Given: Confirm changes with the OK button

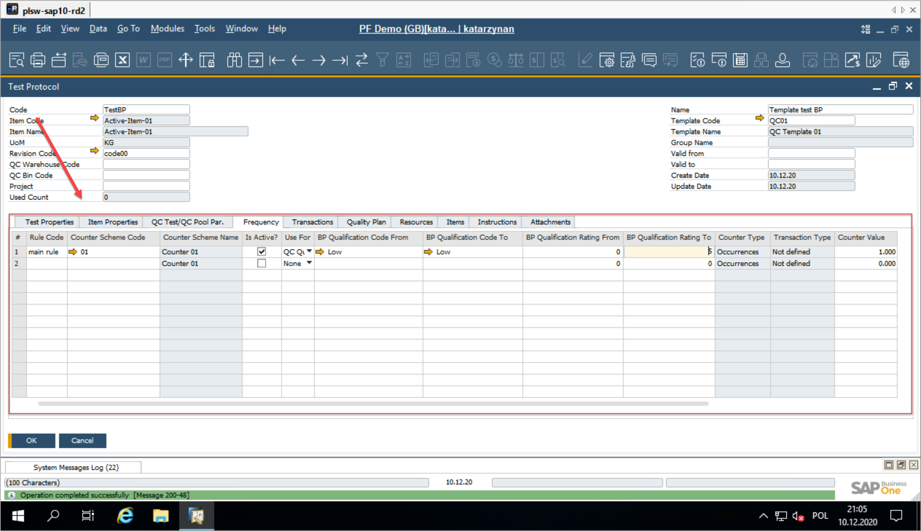Looking at the screenshot, I should 31,440.
